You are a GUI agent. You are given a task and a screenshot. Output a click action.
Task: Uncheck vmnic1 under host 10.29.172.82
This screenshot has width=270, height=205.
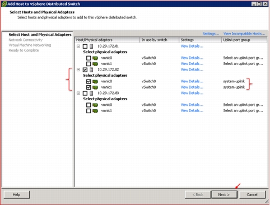click(89, 87)
